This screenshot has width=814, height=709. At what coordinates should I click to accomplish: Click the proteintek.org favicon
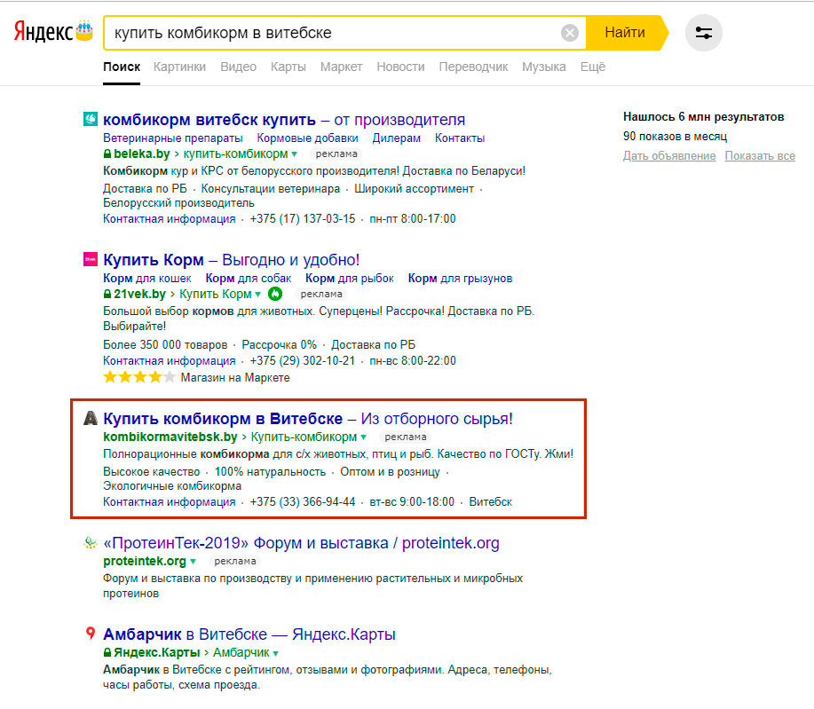tap(90, 542)
